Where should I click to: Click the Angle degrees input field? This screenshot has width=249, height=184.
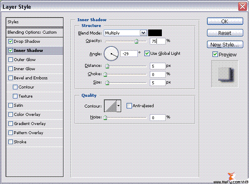[x=129, y=54]
